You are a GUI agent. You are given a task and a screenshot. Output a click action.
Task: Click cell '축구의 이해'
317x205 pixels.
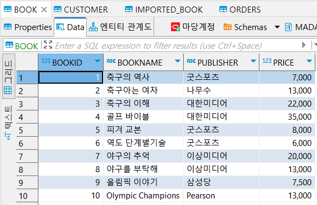point(143,104)
